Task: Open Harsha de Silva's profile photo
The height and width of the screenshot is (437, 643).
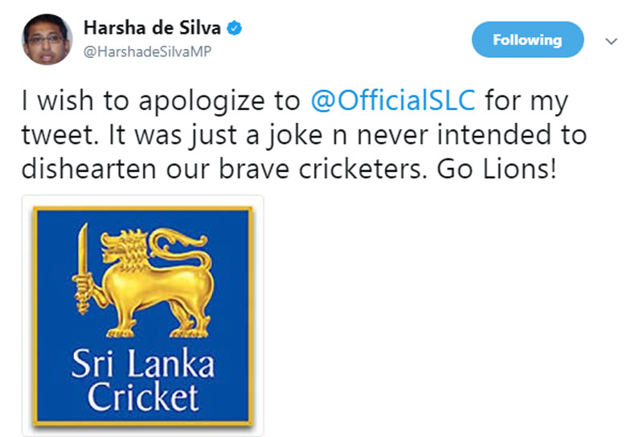Action: point(45,39)
